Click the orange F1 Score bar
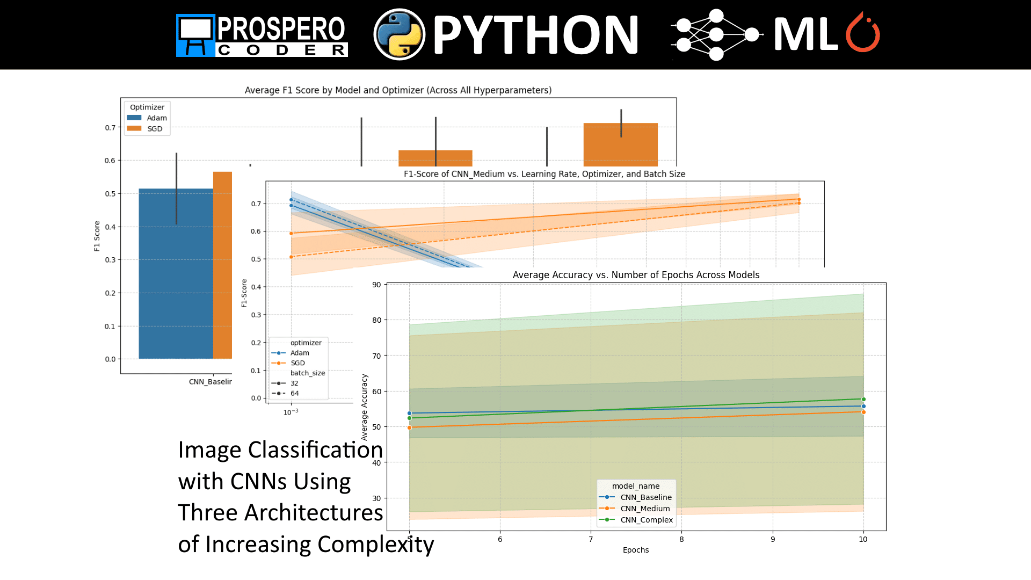The image size is (1031, 580). pyautogui.click(x=222, y=263)
